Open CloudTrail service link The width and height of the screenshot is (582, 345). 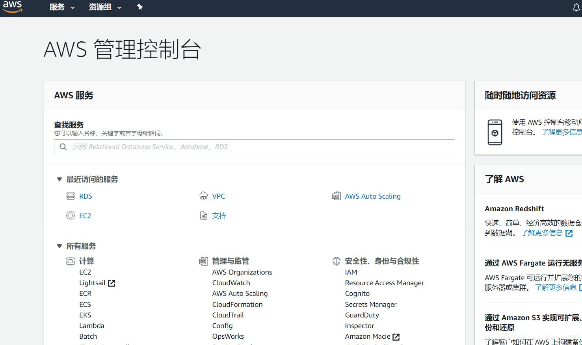(228, 315)
